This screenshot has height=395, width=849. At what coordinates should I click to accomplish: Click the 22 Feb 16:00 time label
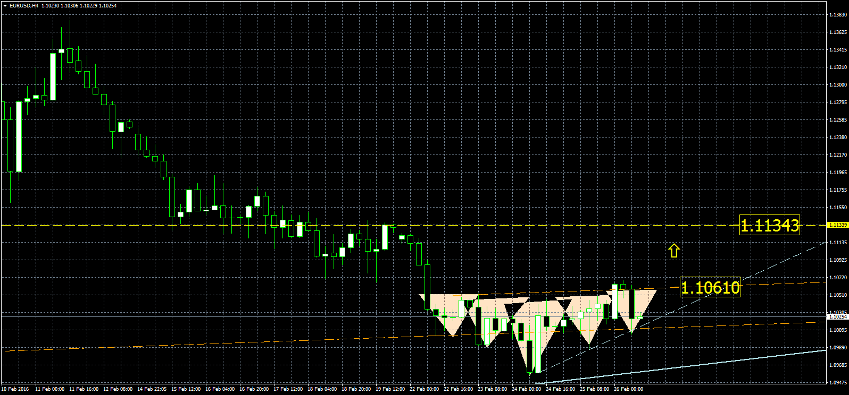pyautogui.click(x=458, y=389)
